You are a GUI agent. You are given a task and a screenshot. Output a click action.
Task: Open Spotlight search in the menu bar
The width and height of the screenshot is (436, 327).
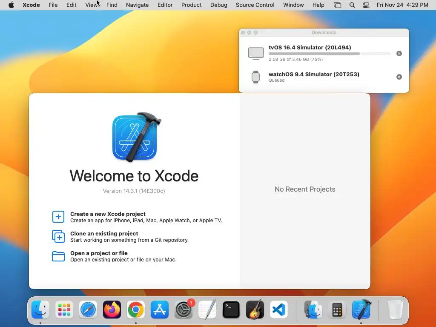tap(352, 5)
